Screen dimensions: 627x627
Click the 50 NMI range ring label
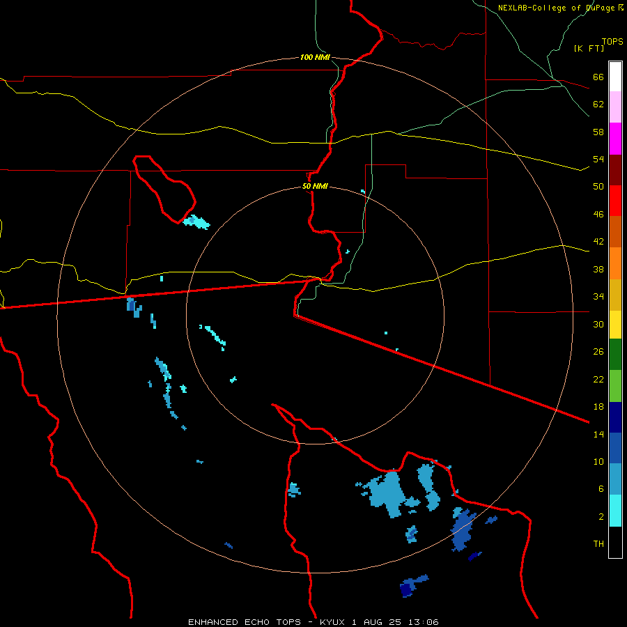click(315, 186)
